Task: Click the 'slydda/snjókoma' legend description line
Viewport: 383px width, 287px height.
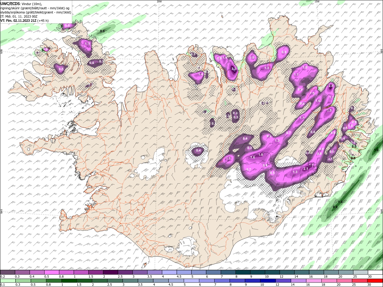Action: point(36,12)
